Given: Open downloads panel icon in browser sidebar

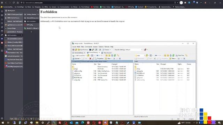Looking at the screenshot, I should (2, 19).
